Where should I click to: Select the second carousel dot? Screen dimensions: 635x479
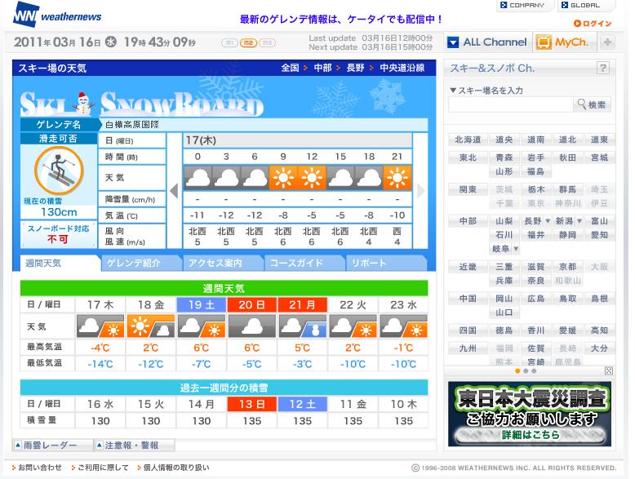526,371
